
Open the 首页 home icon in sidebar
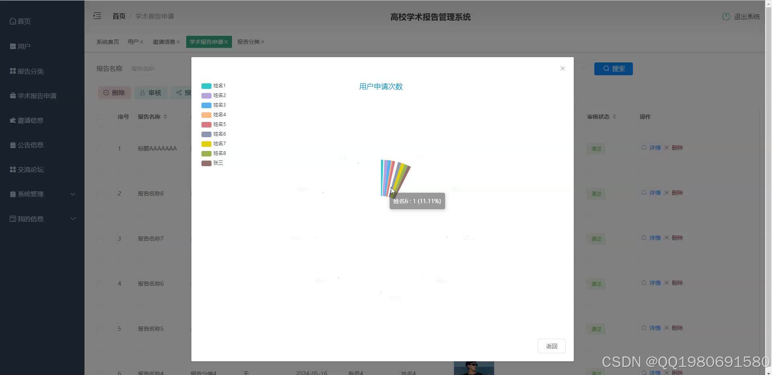[12, 21]
